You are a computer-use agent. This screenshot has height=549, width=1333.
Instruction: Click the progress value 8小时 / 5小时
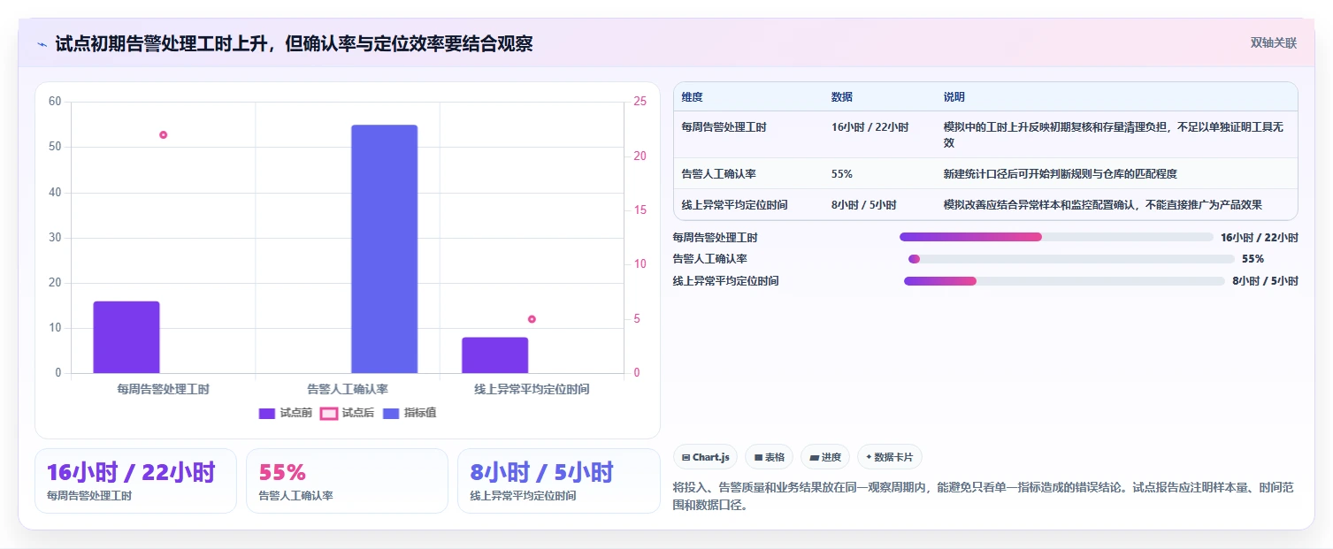[x=1265, y=281]
